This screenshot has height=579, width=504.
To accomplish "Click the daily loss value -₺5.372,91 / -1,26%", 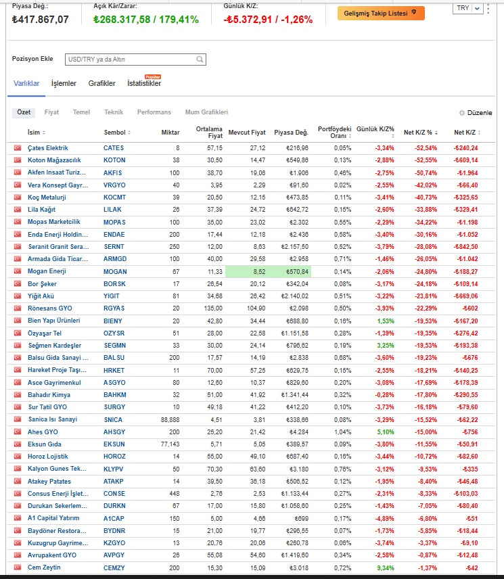I will (x=268, y=19).
